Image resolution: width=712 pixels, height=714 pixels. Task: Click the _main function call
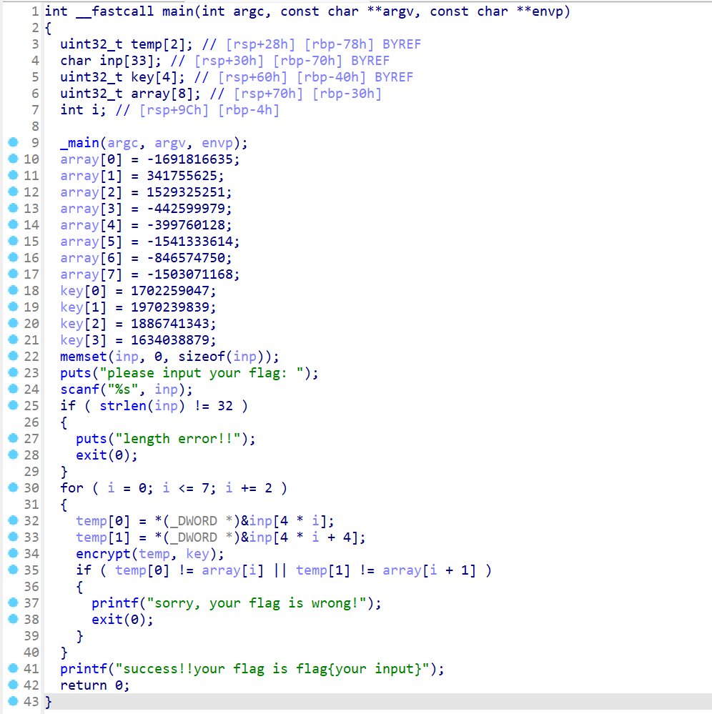point(80,143)
